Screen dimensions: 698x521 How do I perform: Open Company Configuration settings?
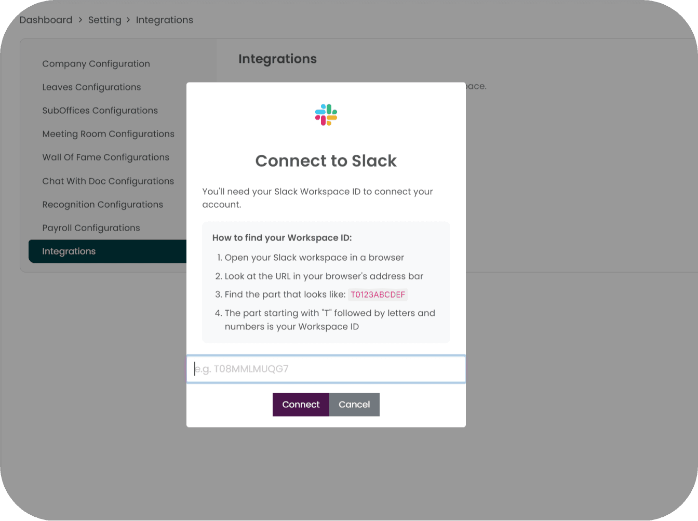point(96,64)
